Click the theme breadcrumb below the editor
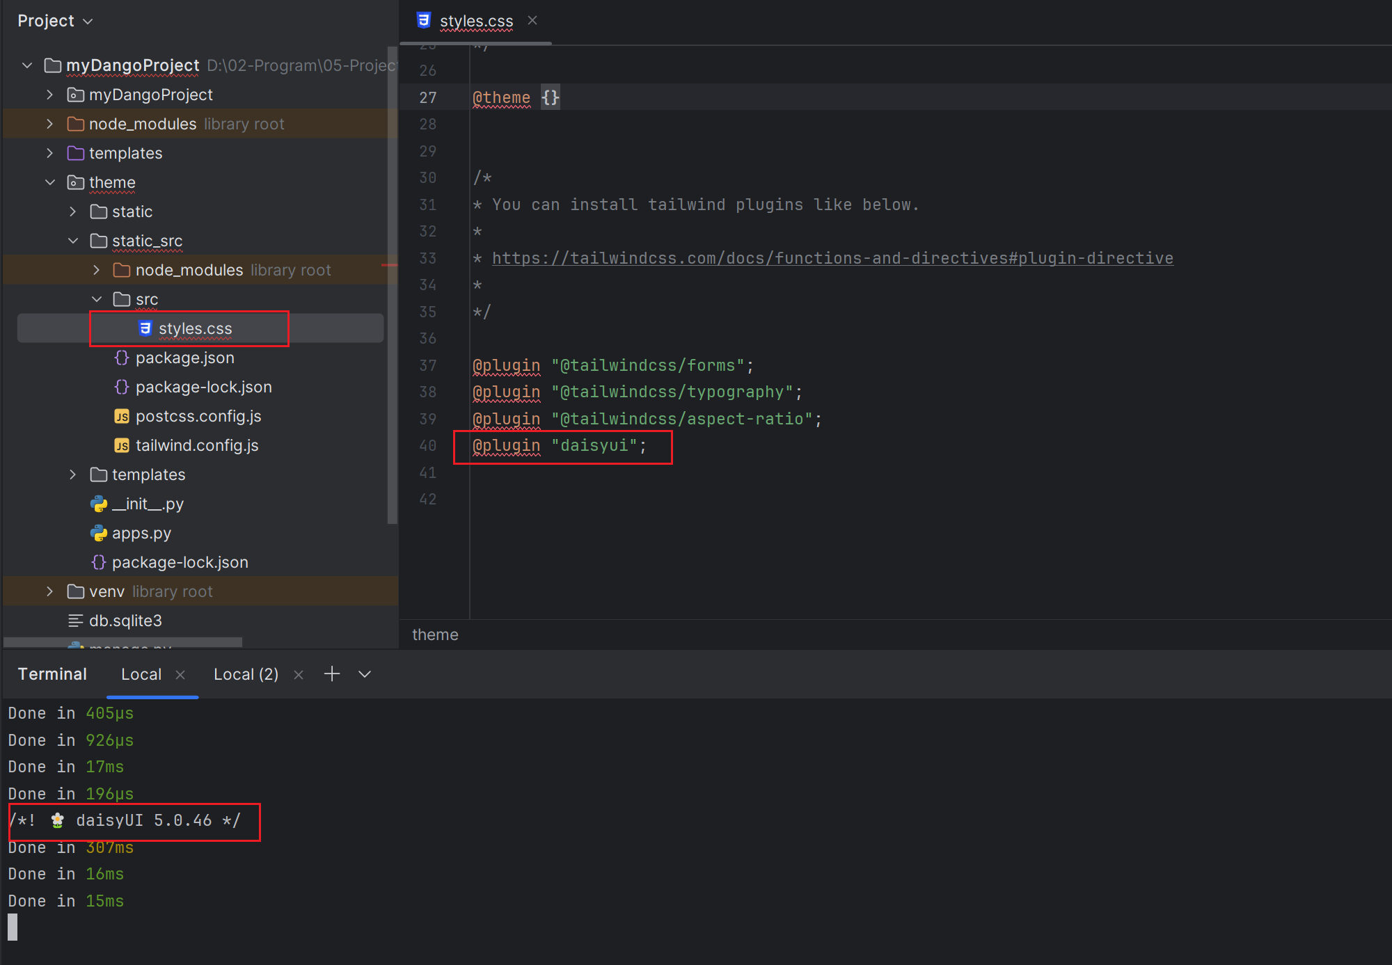This screenshot has height=965, width=1392. tap(435, 634)
